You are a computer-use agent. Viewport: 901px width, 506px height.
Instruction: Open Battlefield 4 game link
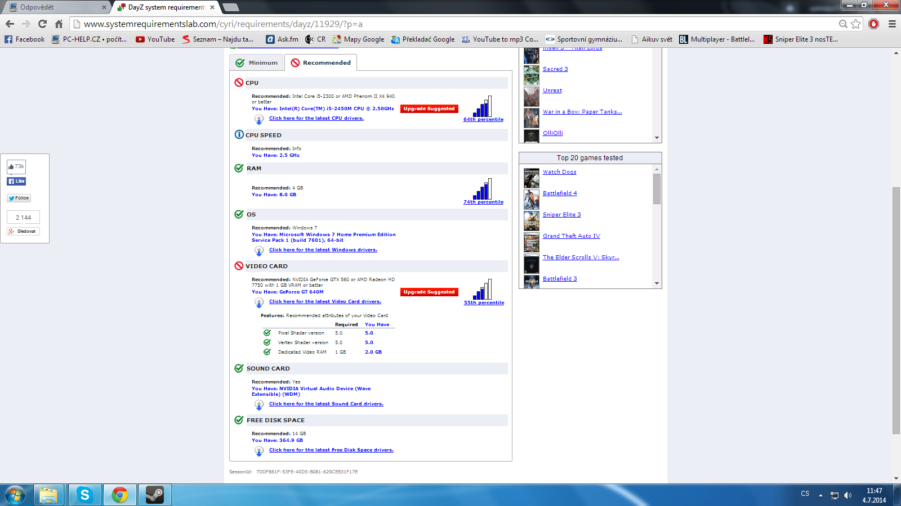560,193
